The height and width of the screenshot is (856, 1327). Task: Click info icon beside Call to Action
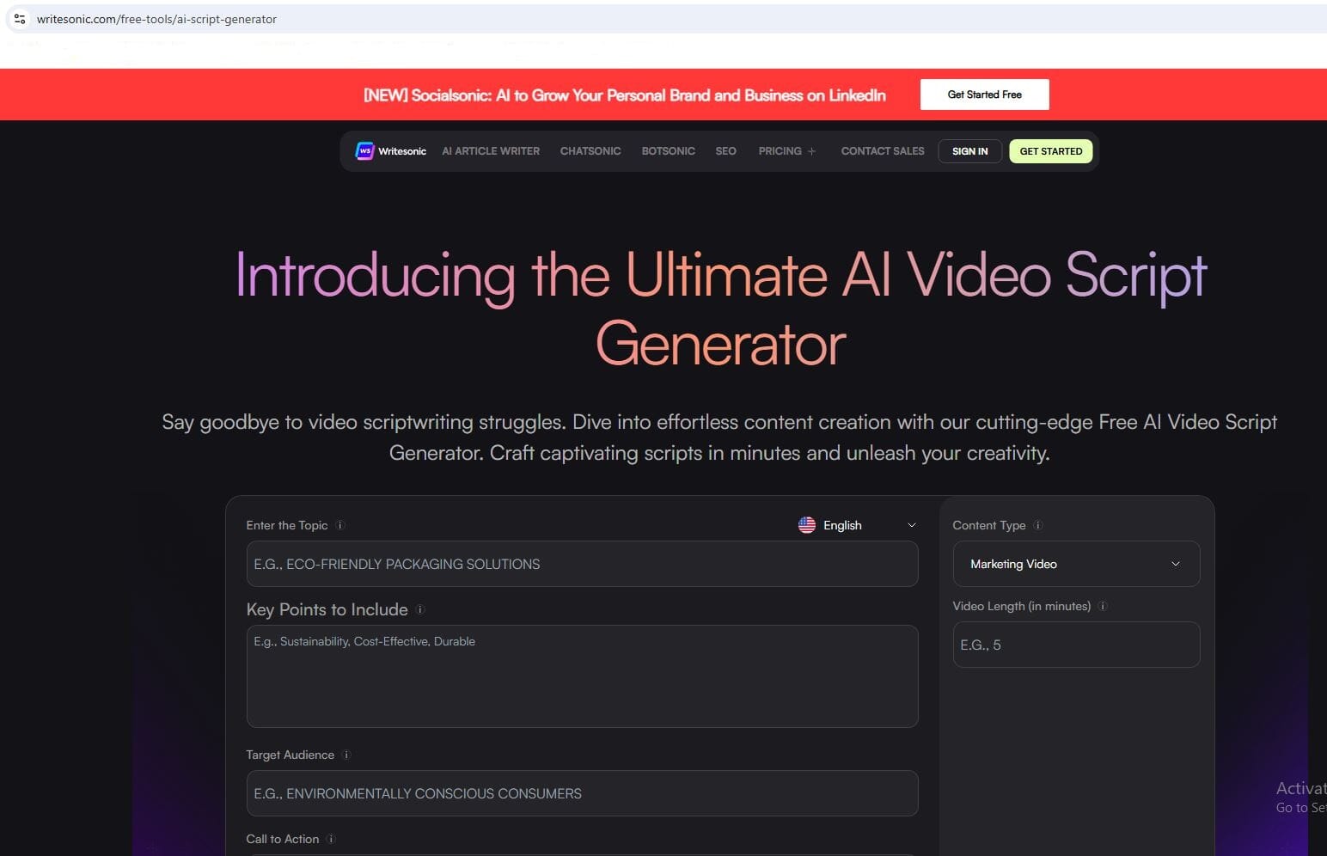click(331, 839)
